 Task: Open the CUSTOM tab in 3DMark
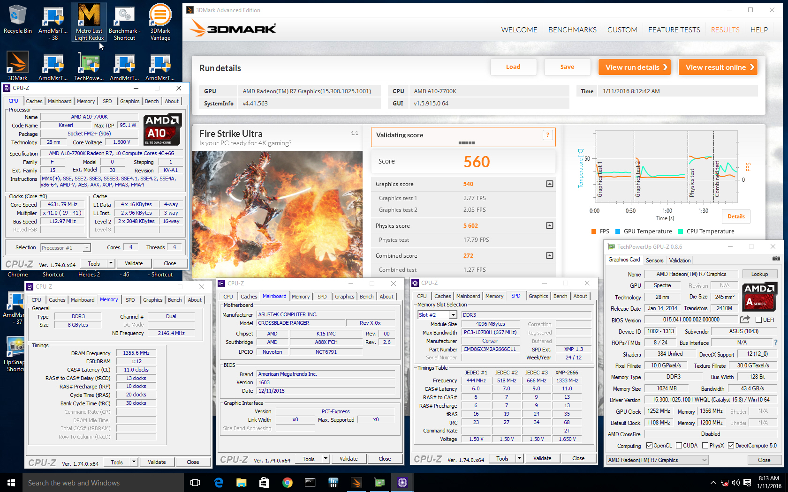point(622,30)
